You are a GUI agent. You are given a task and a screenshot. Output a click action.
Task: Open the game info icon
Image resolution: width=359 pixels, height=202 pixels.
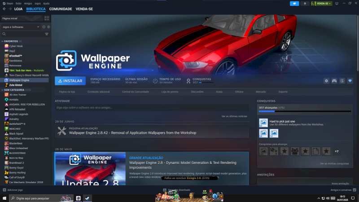pyautogui.click(x=342, y=81)
